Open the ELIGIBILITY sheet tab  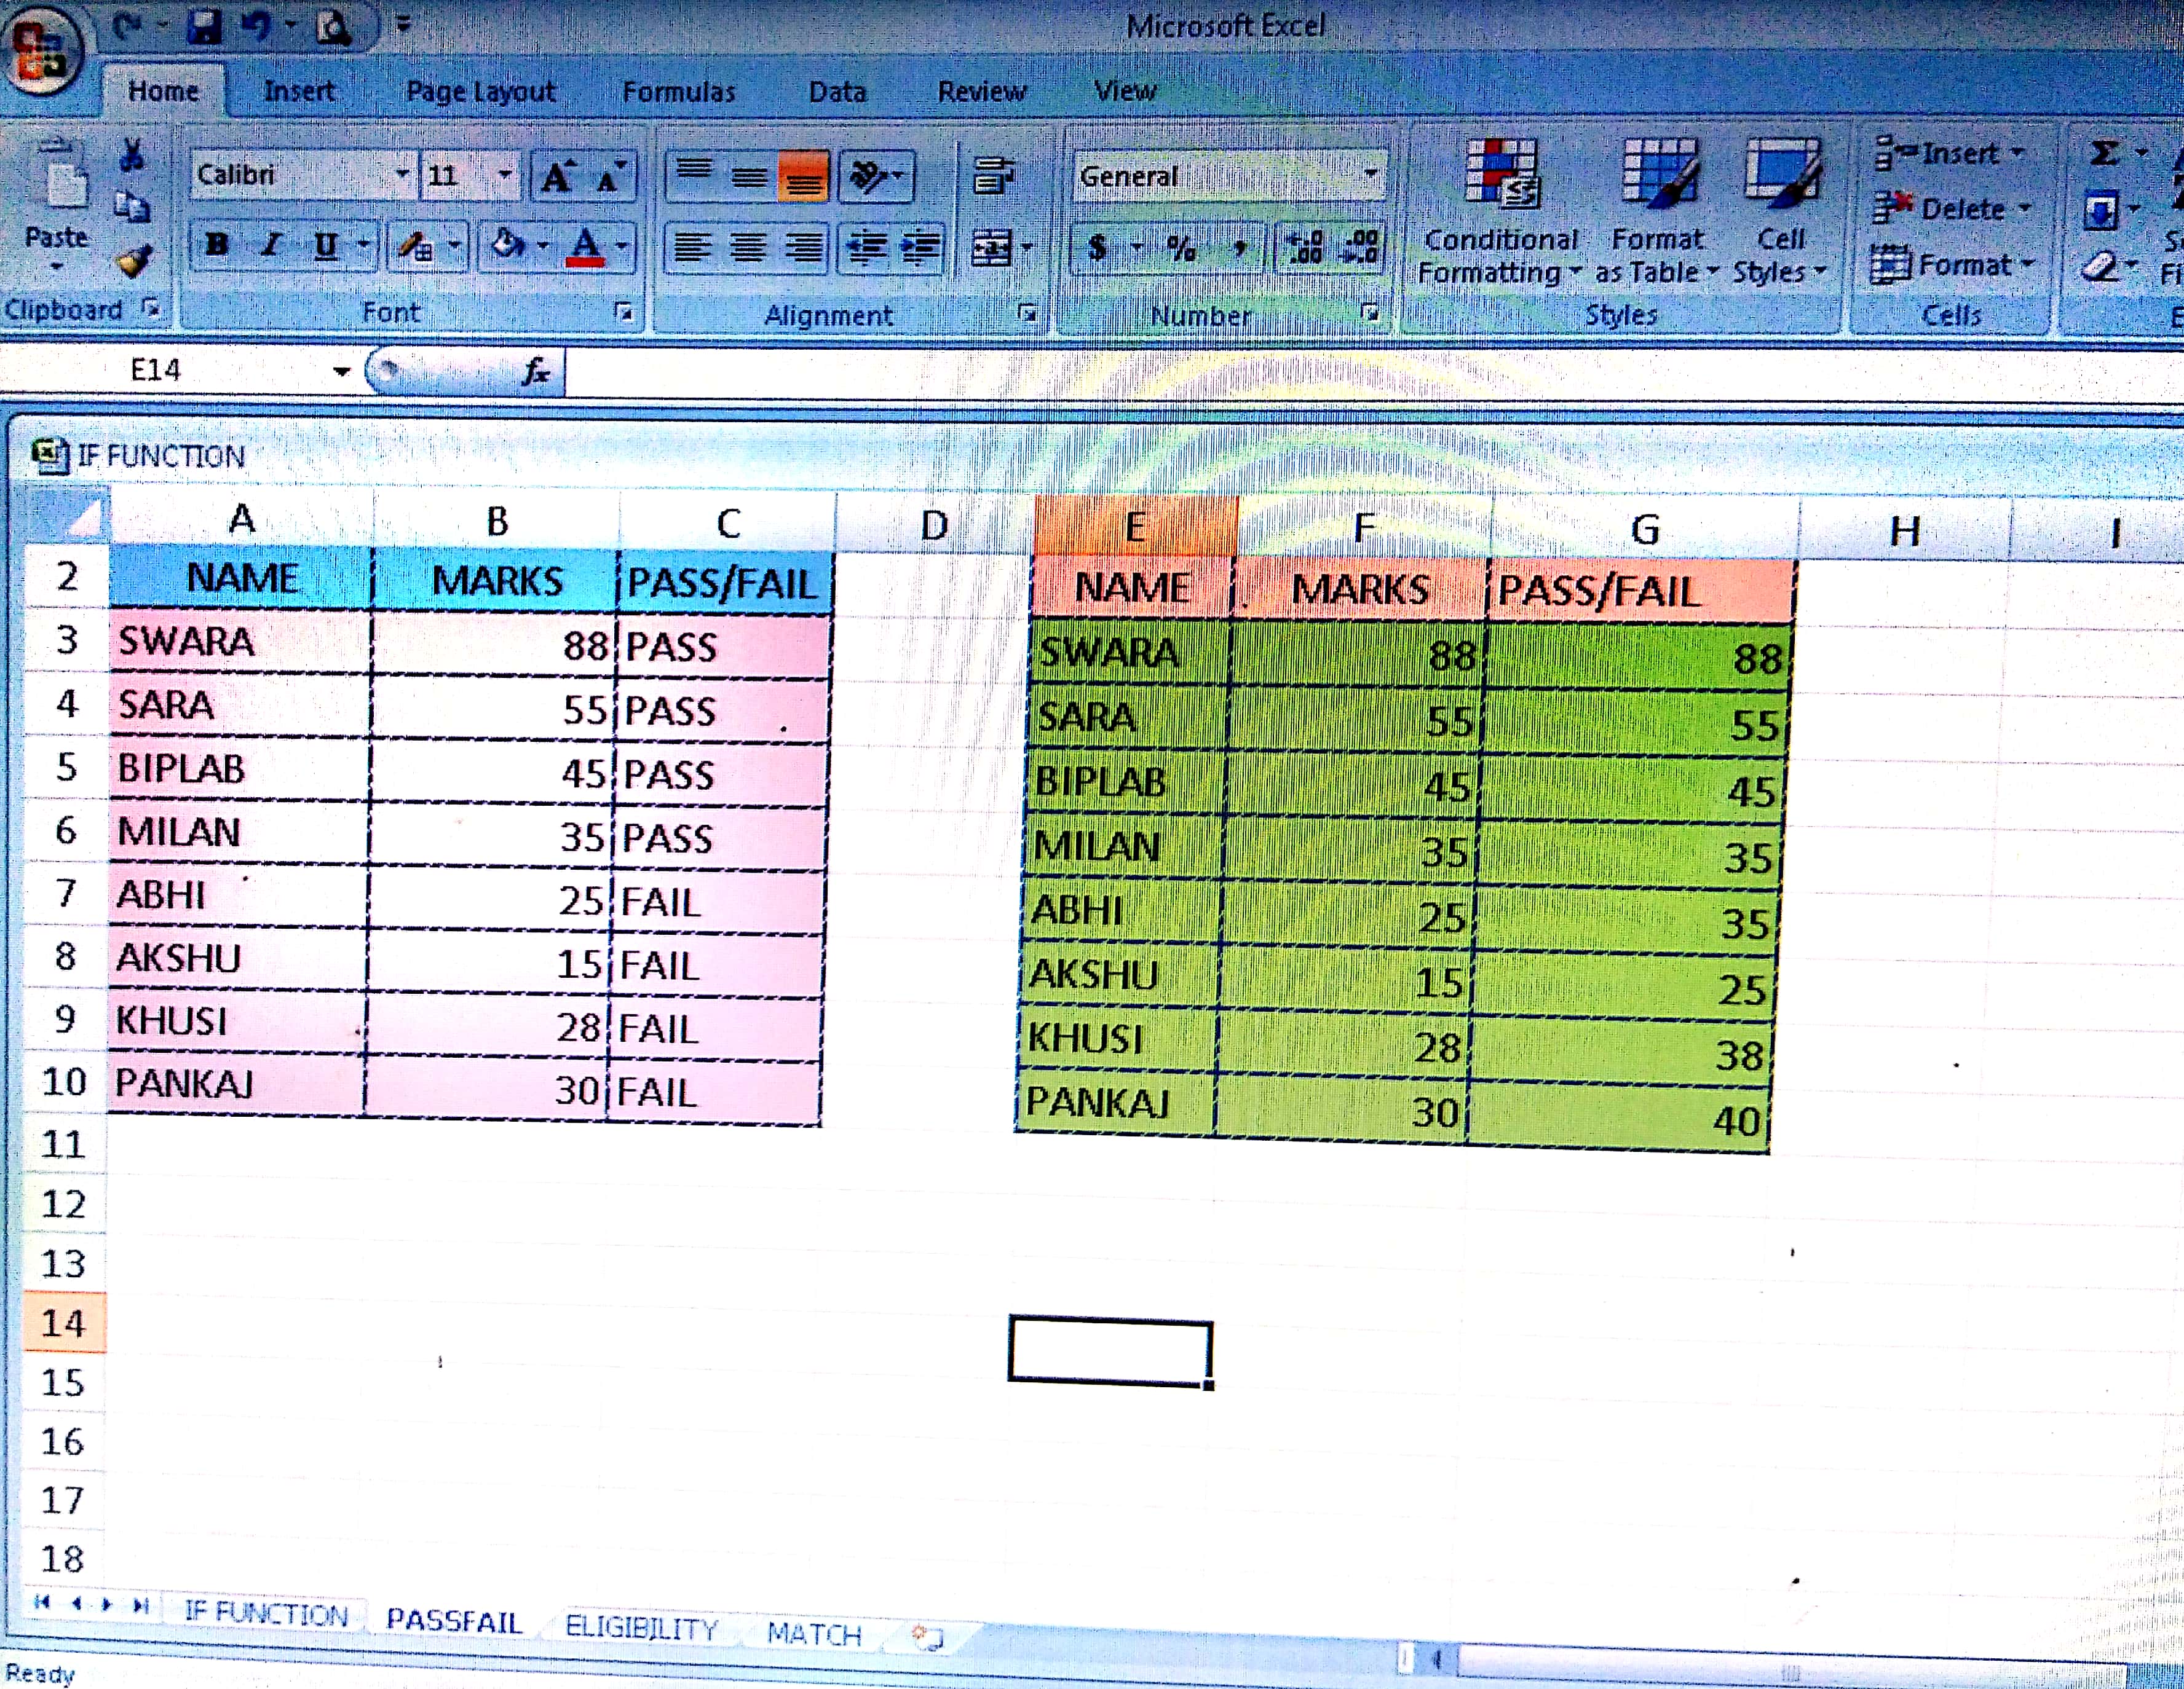(x=641, y=1627)
